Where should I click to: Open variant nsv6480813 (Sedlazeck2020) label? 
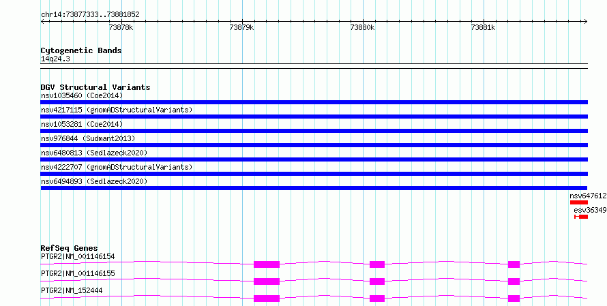[x=94, y=153]
